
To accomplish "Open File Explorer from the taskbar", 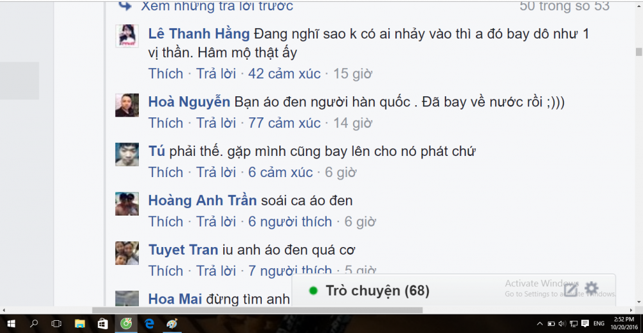I will click(x=80, y=324).
